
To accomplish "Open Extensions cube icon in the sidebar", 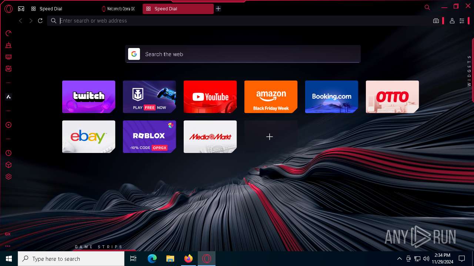I will coord(8,165).
